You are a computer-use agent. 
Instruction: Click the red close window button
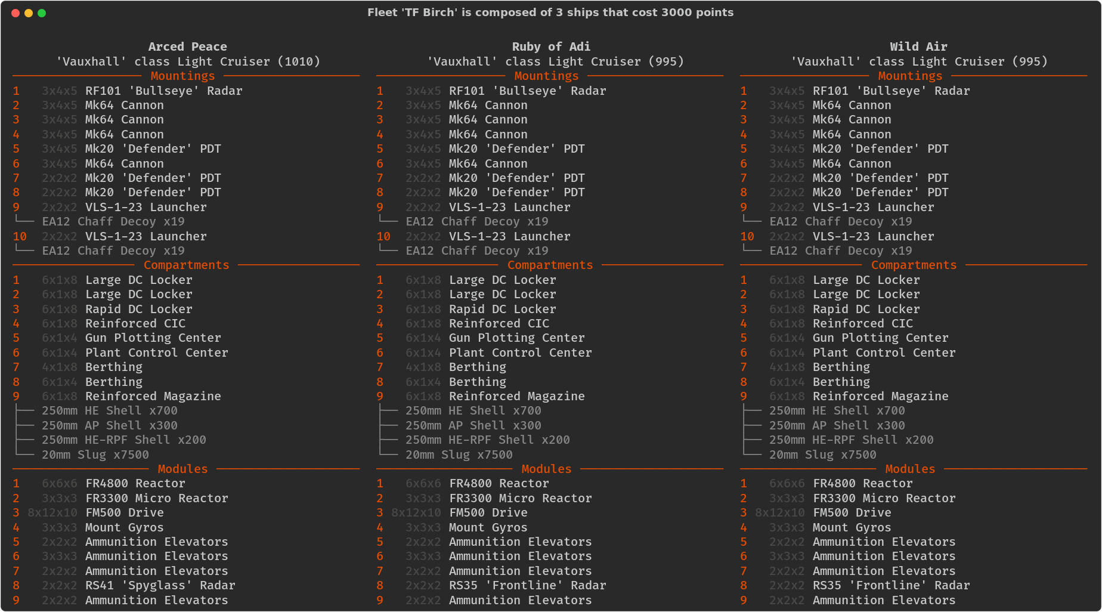(x=16, y=13)
